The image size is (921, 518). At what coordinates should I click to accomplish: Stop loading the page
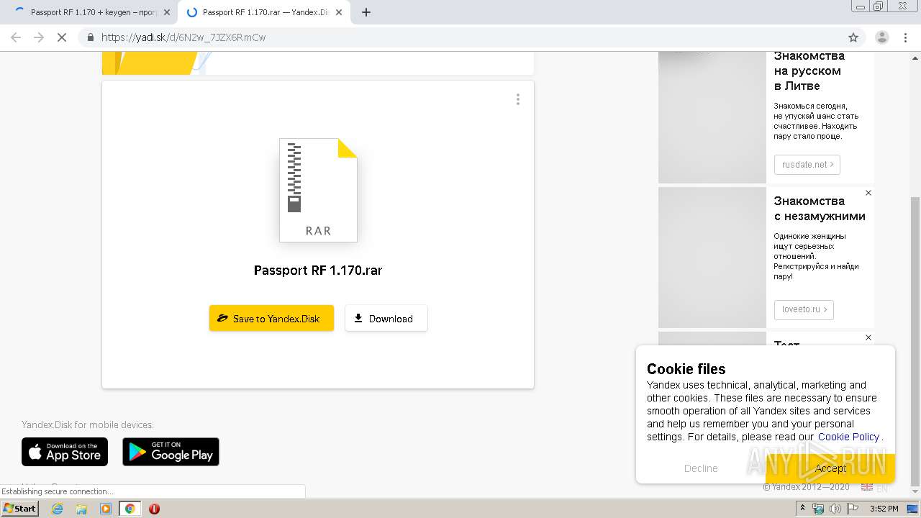coord(62,37)
